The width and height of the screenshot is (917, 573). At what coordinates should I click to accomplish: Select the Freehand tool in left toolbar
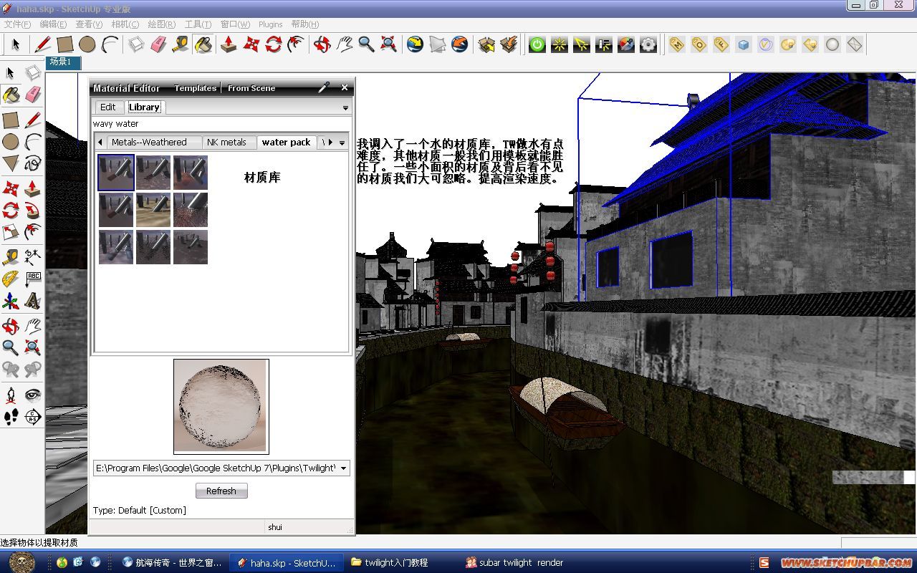pos(33,163)
